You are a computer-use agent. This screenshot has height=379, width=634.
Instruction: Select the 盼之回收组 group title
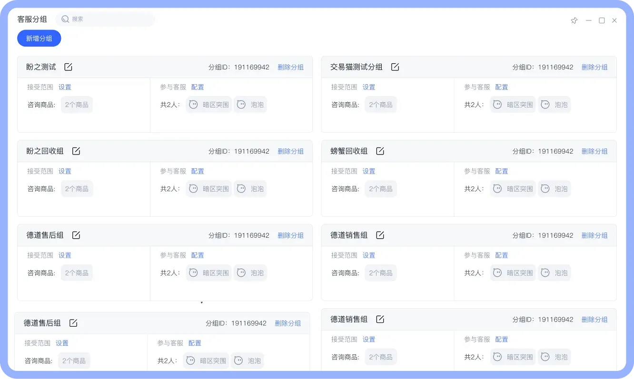coord(45,151)
